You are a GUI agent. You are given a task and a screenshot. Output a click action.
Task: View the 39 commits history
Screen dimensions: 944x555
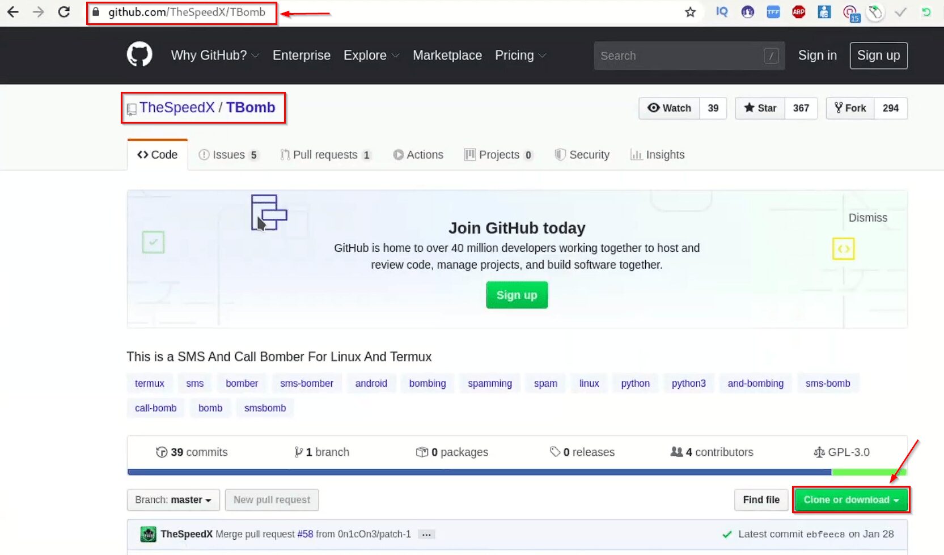click(x=192, y=452)
